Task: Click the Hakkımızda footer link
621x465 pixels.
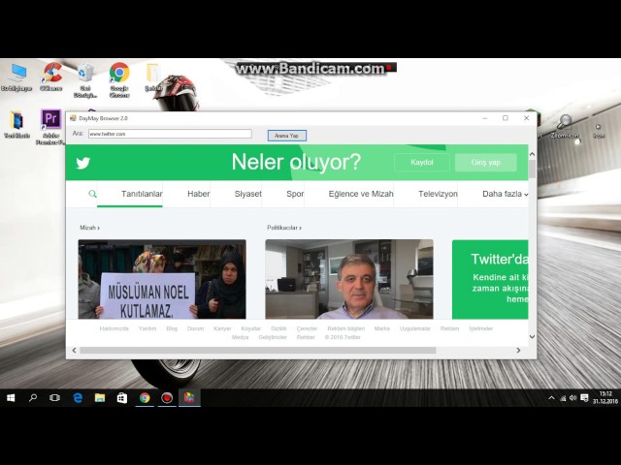Action: pos(114,328)
